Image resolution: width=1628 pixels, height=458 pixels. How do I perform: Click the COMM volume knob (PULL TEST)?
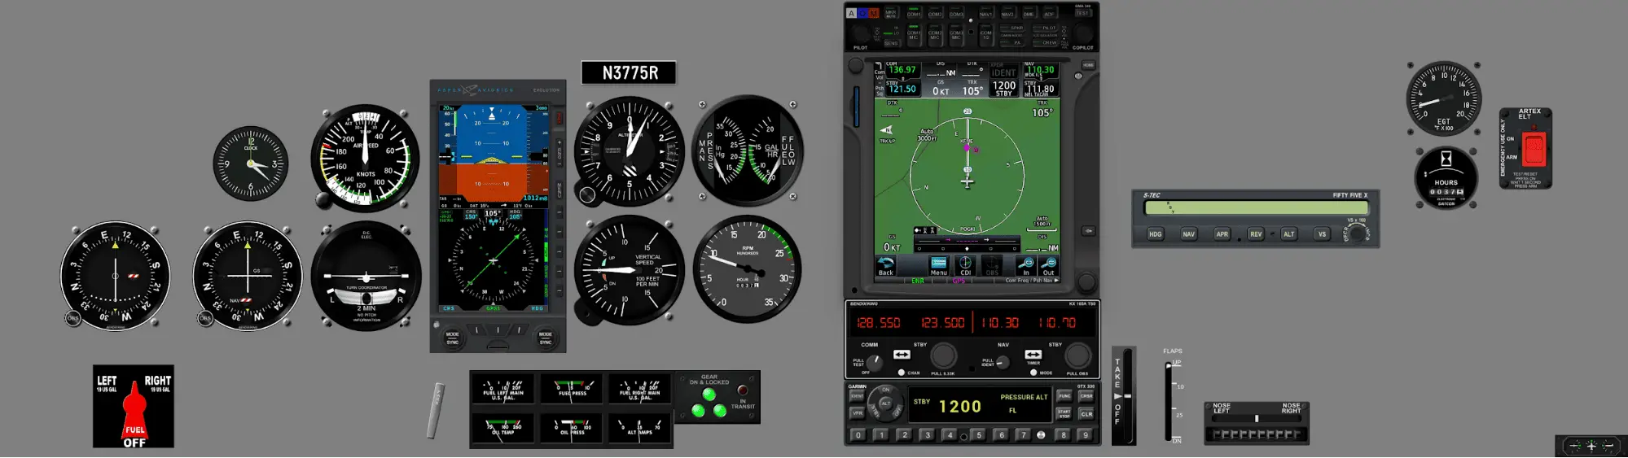[874, 362]
